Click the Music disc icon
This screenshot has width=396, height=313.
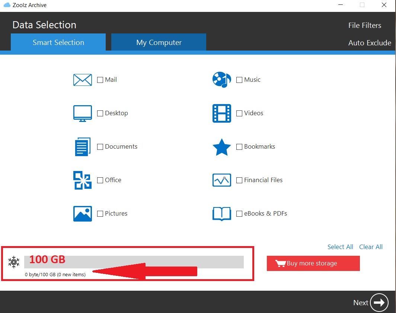click(221, 80)
